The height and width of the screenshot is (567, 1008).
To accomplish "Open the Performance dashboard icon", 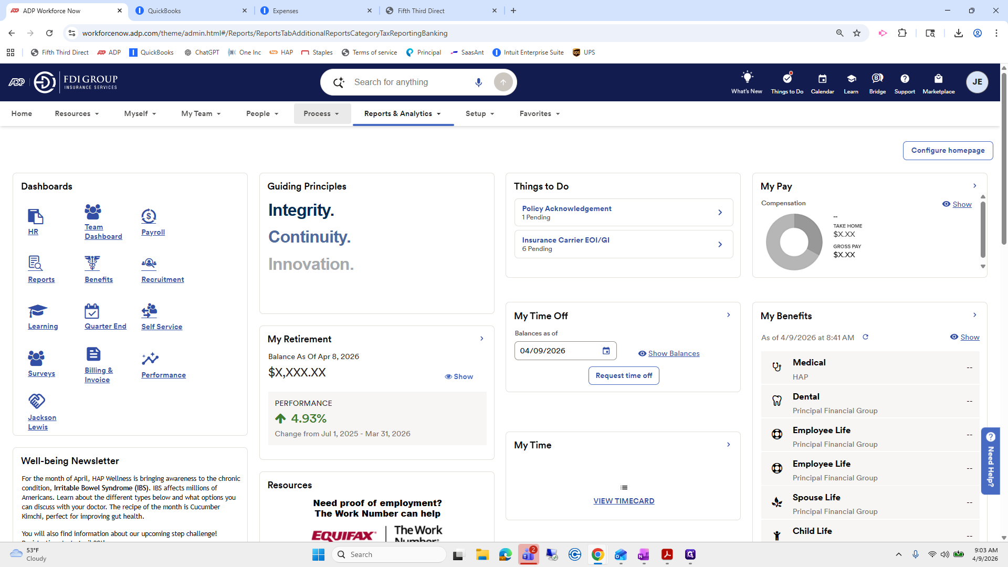I will tap(150, 359).
